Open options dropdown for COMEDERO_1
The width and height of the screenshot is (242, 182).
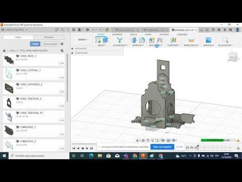[x=62, y=134]
